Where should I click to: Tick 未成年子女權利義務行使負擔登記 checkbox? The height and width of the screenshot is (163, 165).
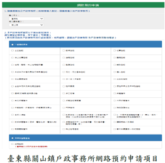[x=12, y=72]
